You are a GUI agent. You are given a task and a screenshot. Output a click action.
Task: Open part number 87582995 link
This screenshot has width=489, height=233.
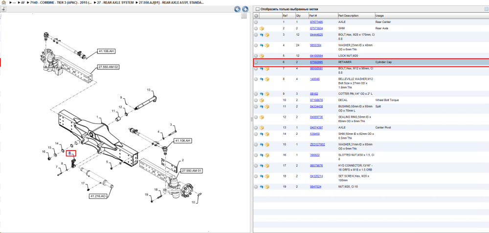coord(316,63)
